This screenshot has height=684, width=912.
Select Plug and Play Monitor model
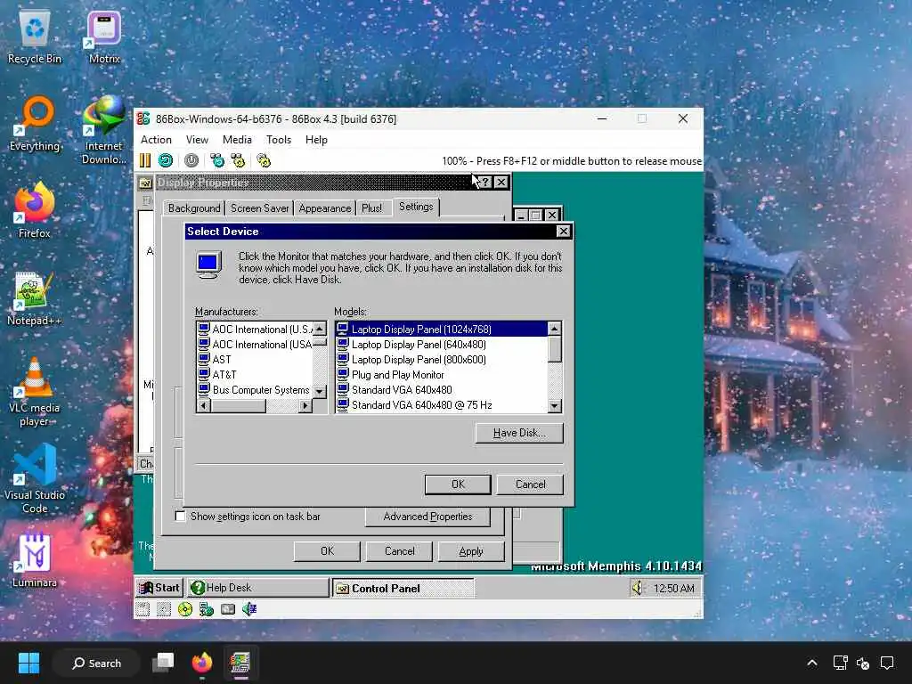[398, 375]
